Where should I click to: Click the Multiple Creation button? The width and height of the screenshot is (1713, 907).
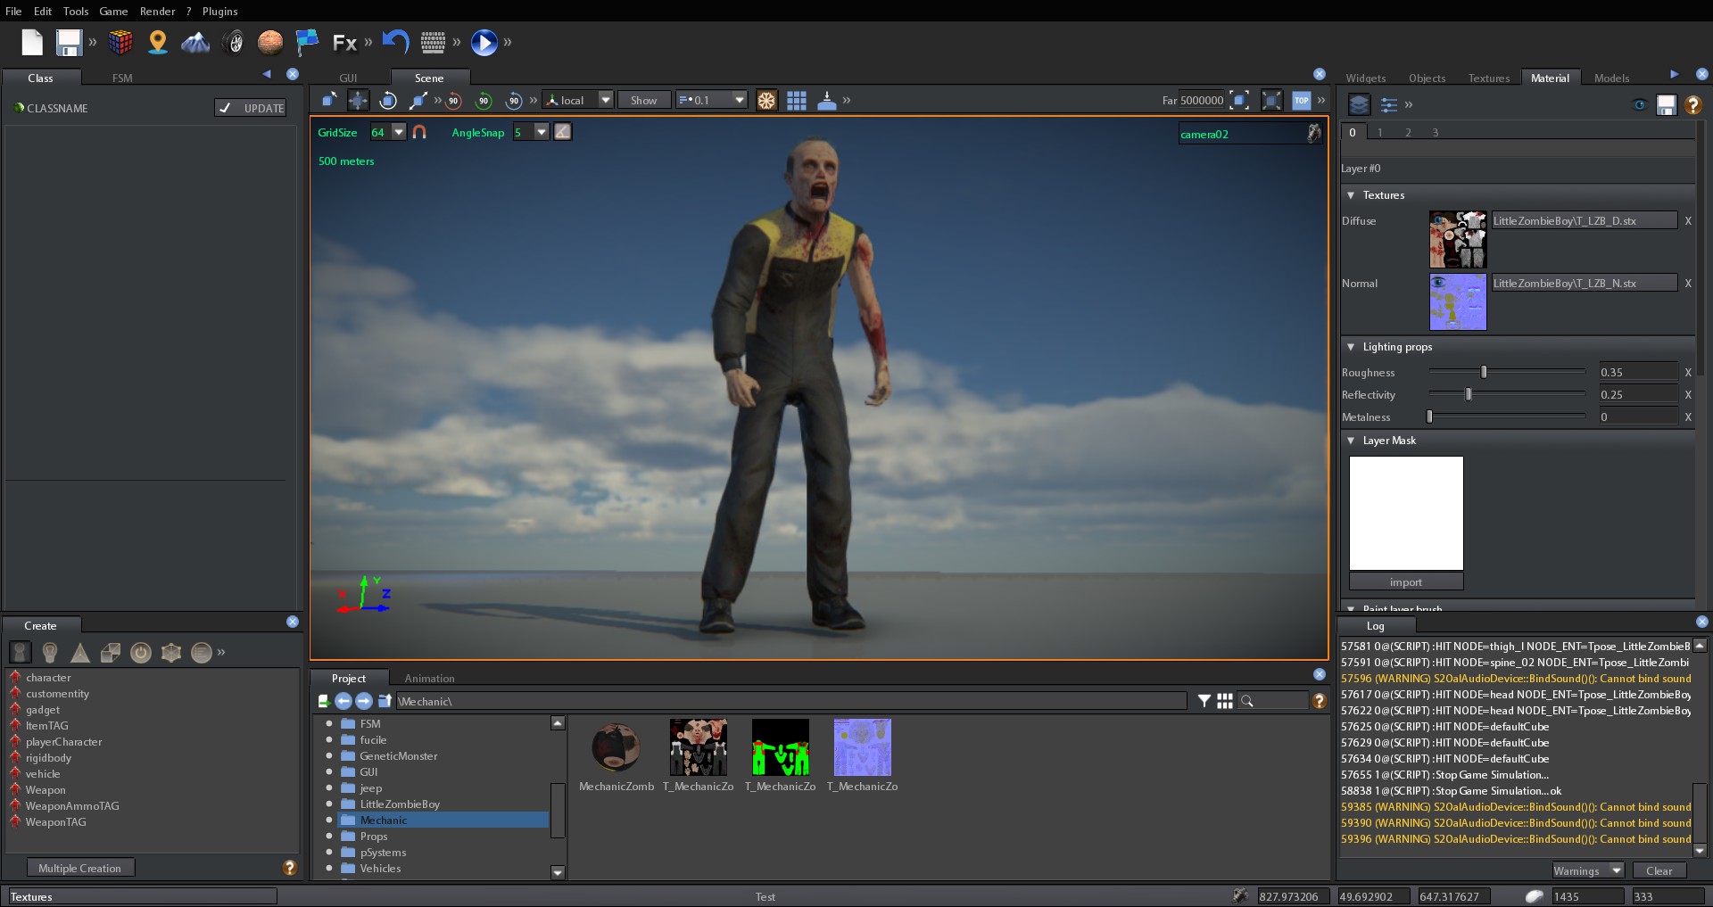pos(80,867)
